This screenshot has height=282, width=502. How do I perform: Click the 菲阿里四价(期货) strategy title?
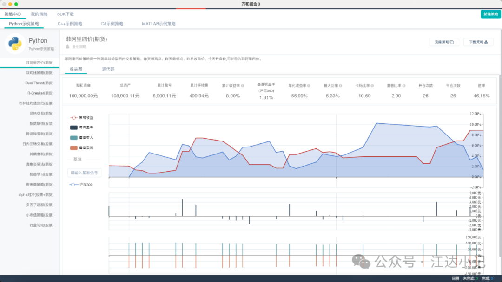(x=86, y=39)
